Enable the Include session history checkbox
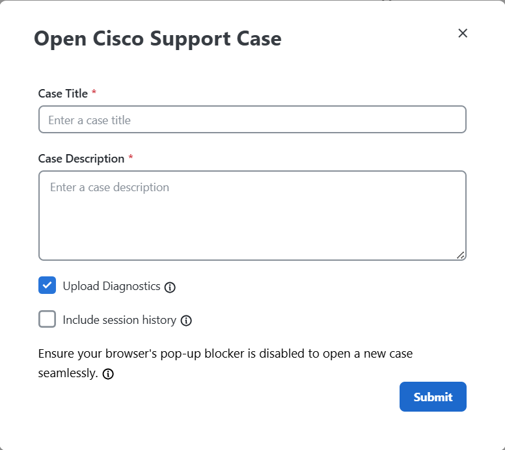This screenshot has height=450, width=505. pos(47,319)
